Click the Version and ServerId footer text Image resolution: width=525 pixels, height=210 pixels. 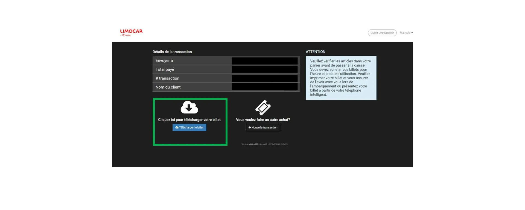click(264, 144)
